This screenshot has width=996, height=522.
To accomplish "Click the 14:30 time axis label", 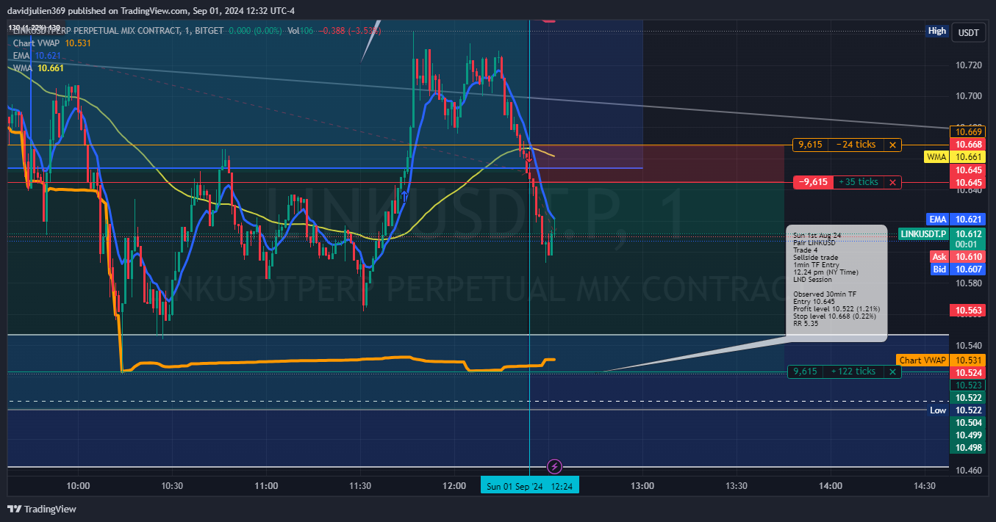I will (925, 486).
